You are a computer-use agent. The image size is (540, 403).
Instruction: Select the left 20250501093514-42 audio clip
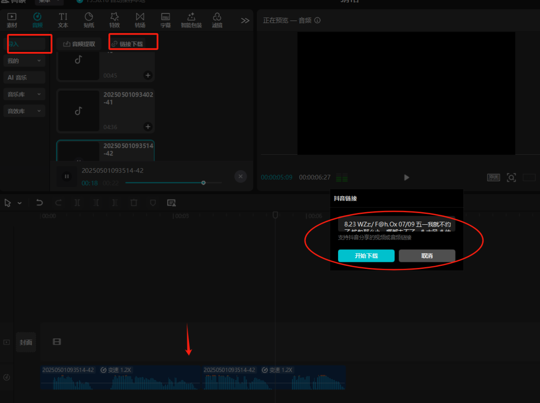click(x=120, y=378)
